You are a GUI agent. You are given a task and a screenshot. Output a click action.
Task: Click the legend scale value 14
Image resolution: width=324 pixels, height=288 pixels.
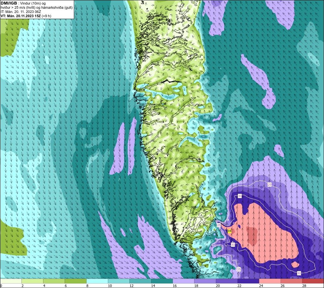pos(153,286)
